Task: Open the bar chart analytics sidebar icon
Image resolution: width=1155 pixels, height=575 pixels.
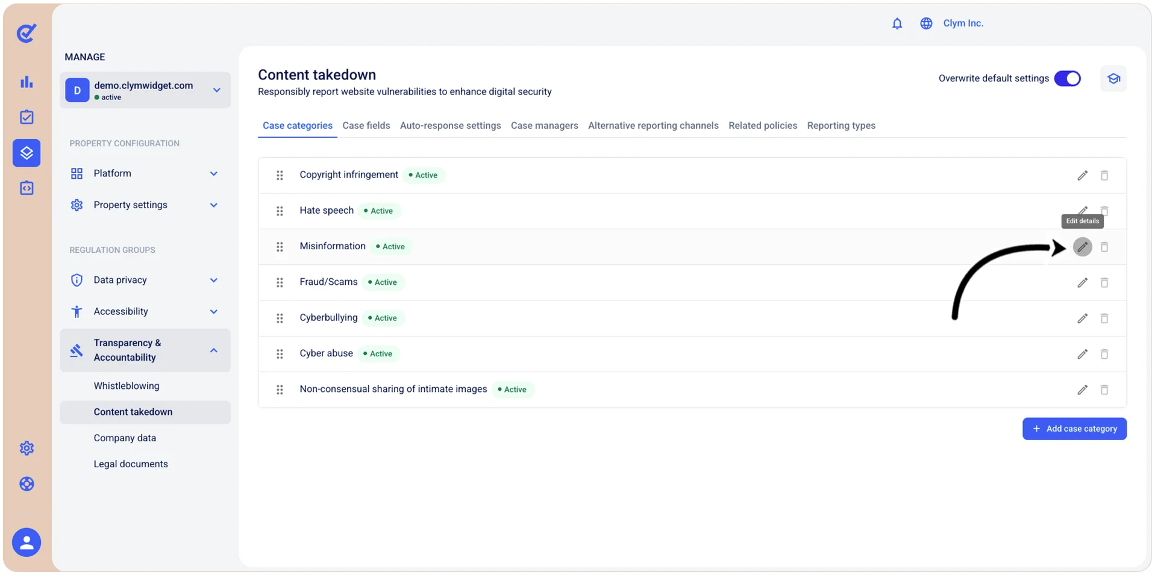Action: tap(27, 82)
